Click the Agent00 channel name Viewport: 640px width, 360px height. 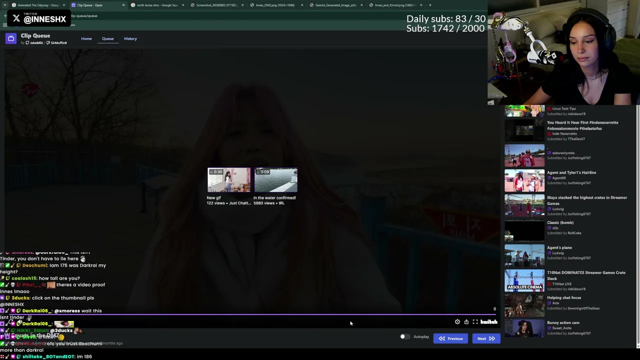pyautogui.click(x=559, y=178)
